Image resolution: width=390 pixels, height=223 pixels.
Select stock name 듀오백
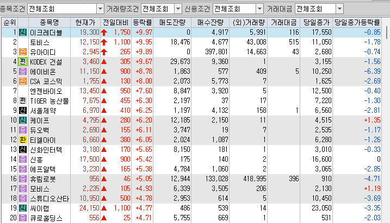[40, 130]
